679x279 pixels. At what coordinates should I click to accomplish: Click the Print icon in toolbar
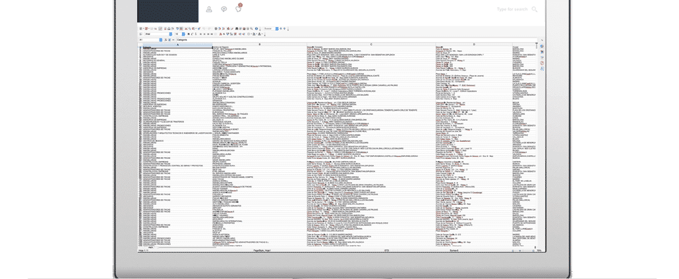pos(169,28)
